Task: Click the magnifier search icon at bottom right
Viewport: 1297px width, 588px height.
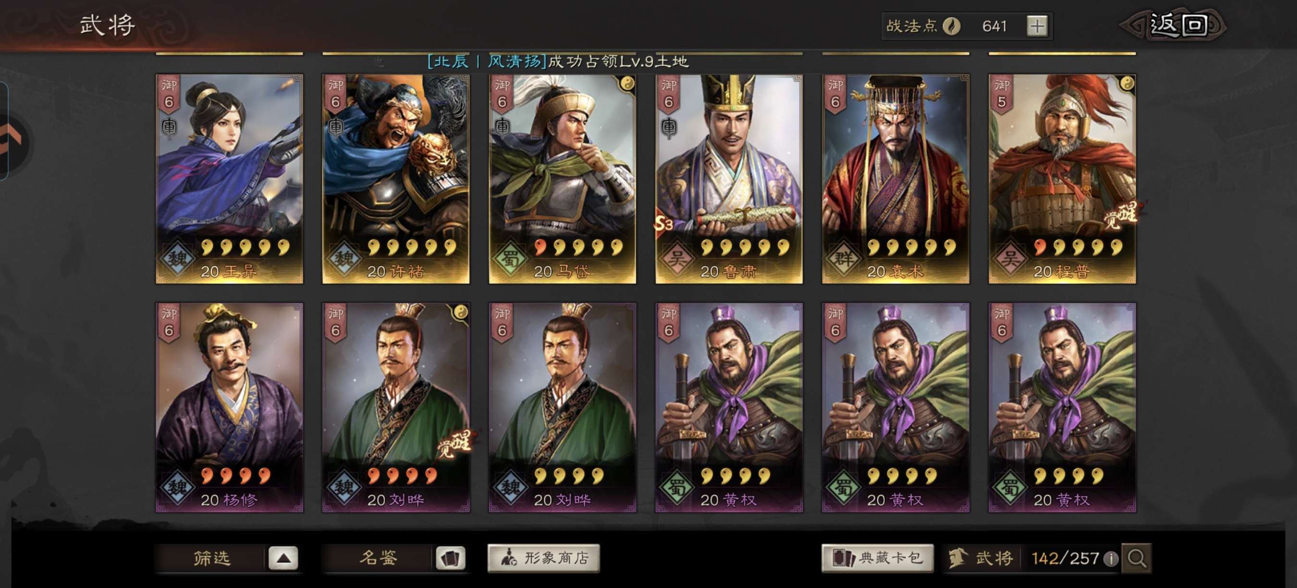Action: click(1137, 558)
